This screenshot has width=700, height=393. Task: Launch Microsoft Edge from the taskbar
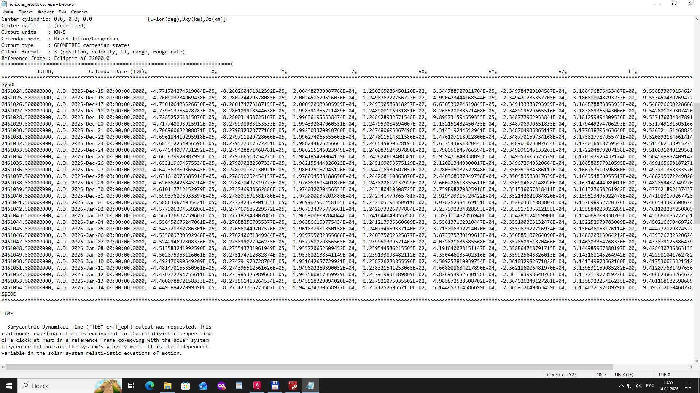tap(149, 386)
